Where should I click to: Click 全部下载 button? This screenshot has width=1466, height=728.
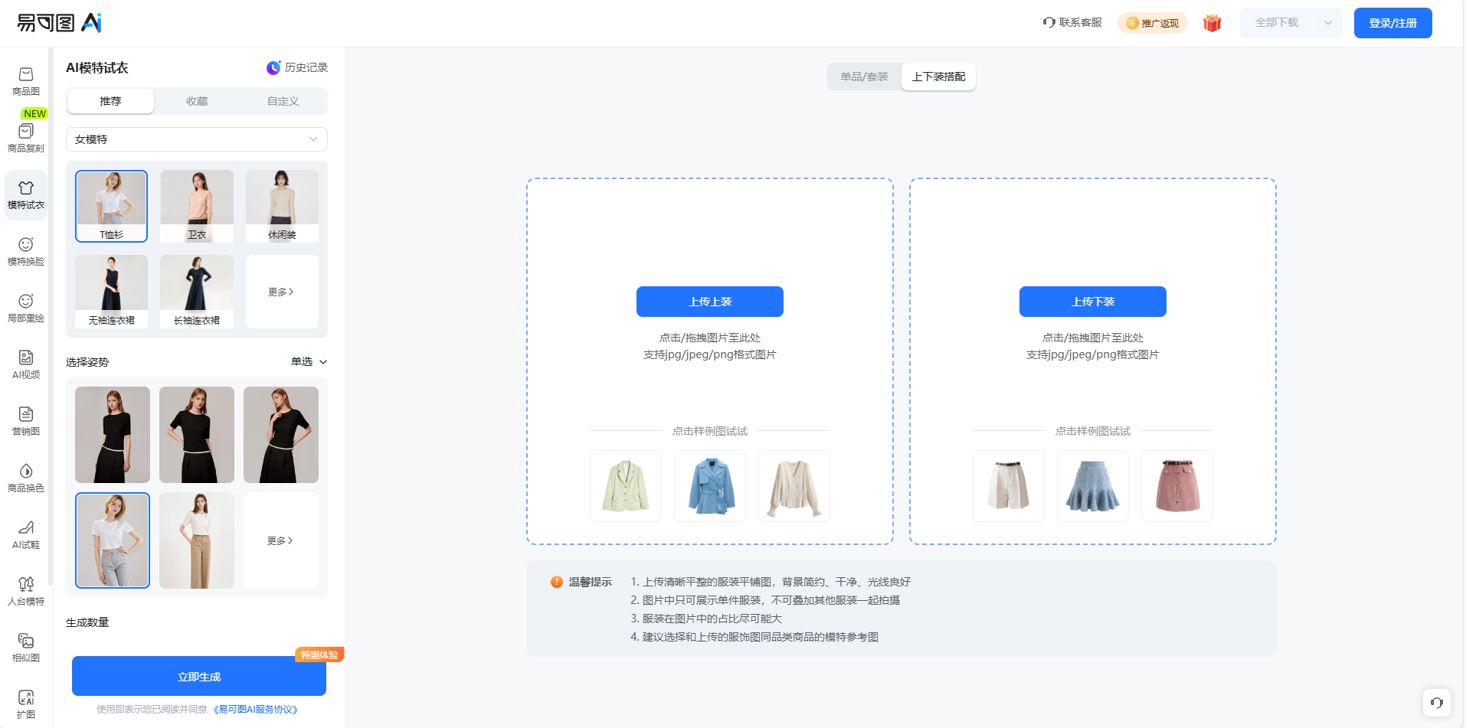[x=1277, y=23]
